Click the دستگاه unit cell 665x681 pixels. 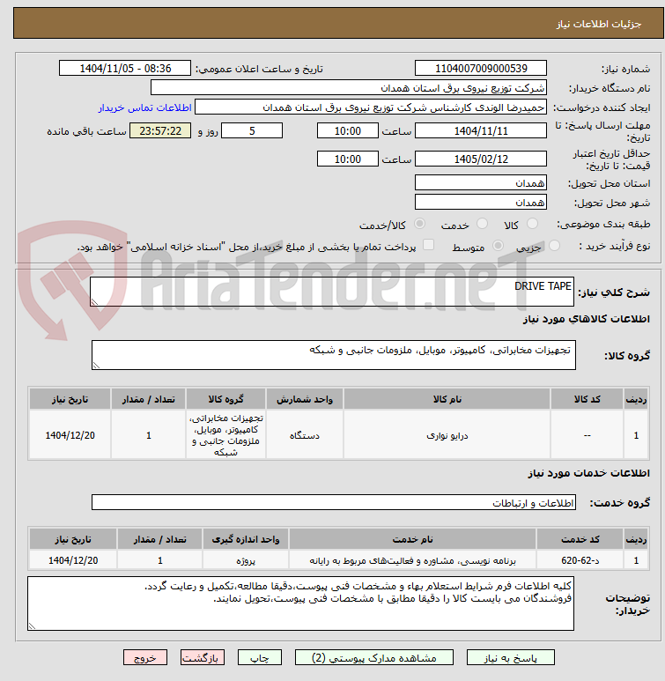tap(305, 434)
